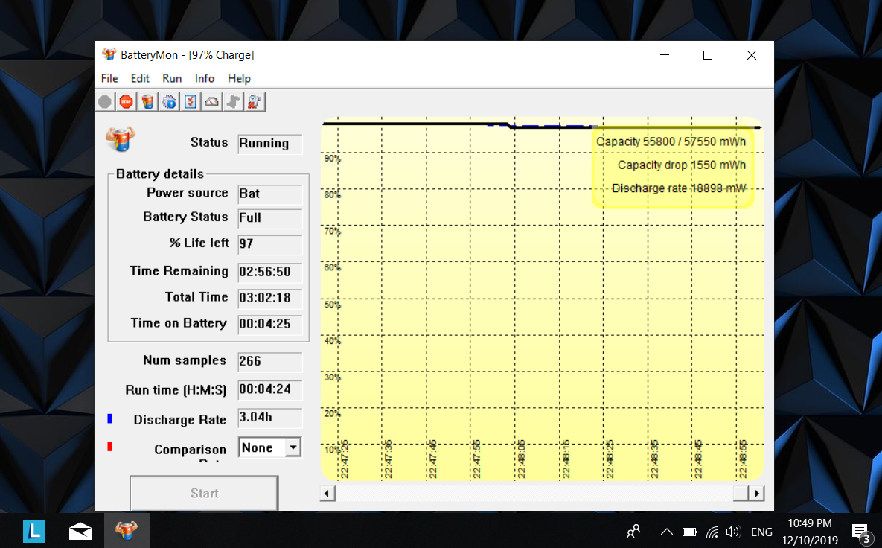Viewport: 882px width, 548px height.
Task: Open the blue L app in taskbar
Action: 33,531
